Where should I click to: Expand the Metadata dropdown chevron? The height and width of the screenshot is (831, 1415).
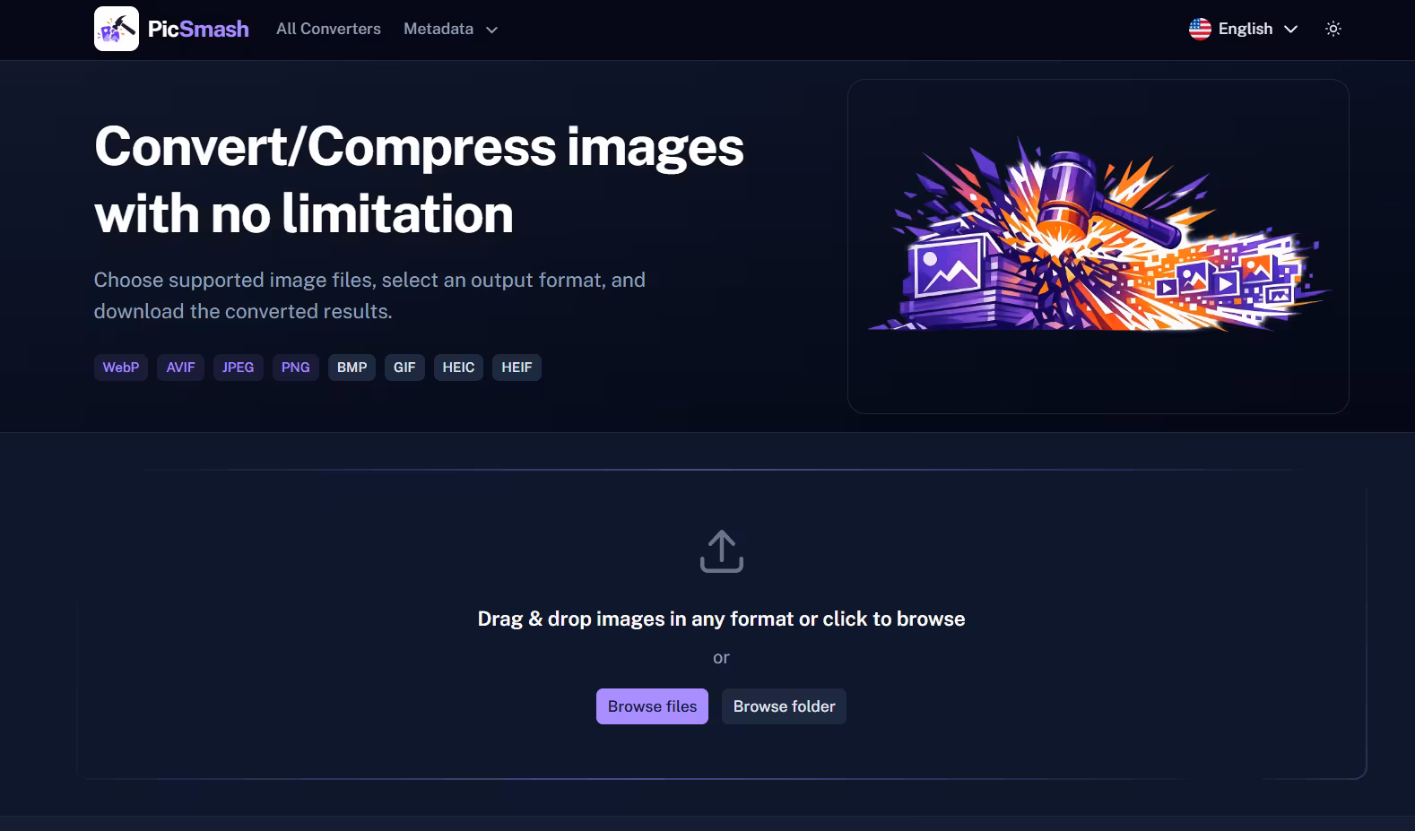pos(491,30)
